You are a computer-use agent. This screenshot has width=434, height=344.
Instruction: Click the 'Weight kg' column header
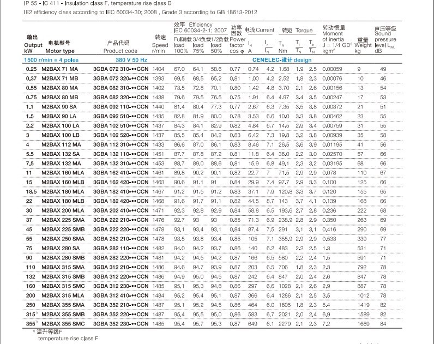363,45
